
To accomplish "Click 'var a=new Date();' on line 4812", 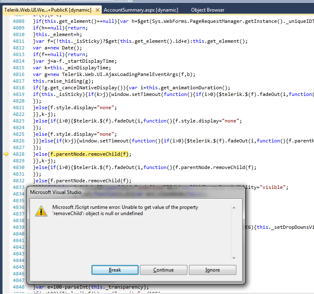I will (57, 48).
